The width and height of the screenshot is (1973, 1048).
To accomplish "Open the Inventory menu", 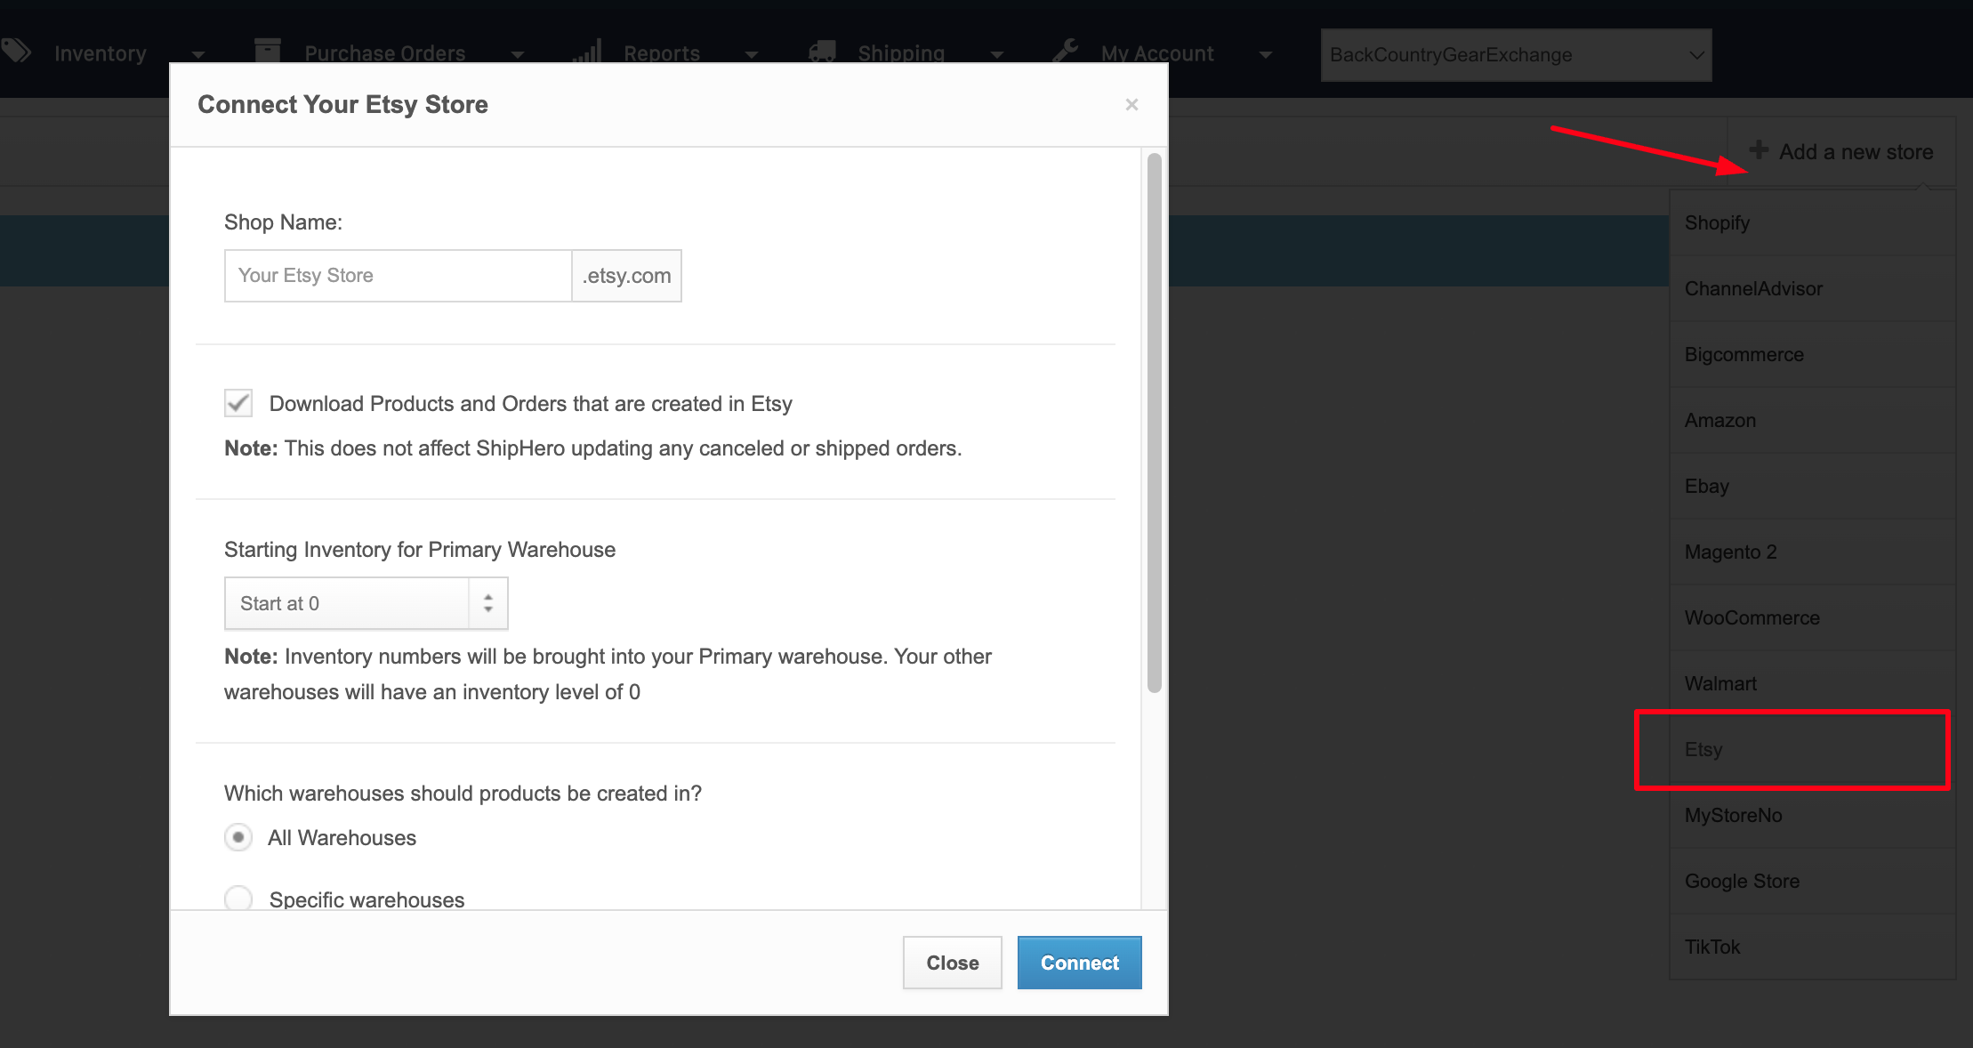I will pyautogui.click(x=101, y=53).
